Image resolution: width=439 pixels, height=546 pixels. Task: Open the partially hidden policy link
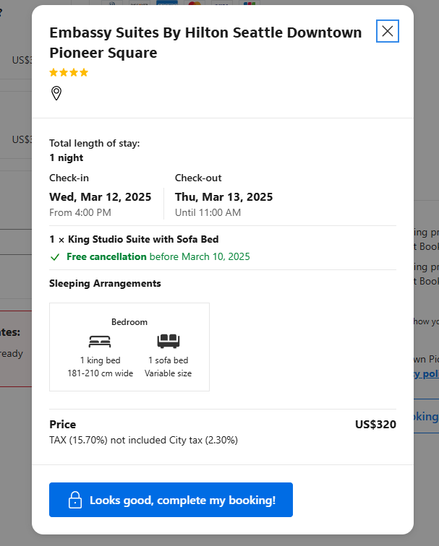pyautogui.click(x=426, y=373)
